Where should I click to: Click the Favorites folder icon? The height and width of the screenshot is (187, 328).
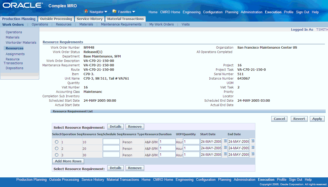point(114,11)
